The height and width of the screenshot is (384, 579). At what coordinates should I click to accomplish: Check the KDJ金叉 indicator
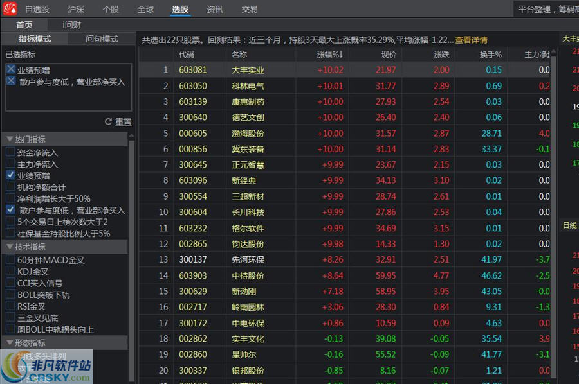[10, 272]
